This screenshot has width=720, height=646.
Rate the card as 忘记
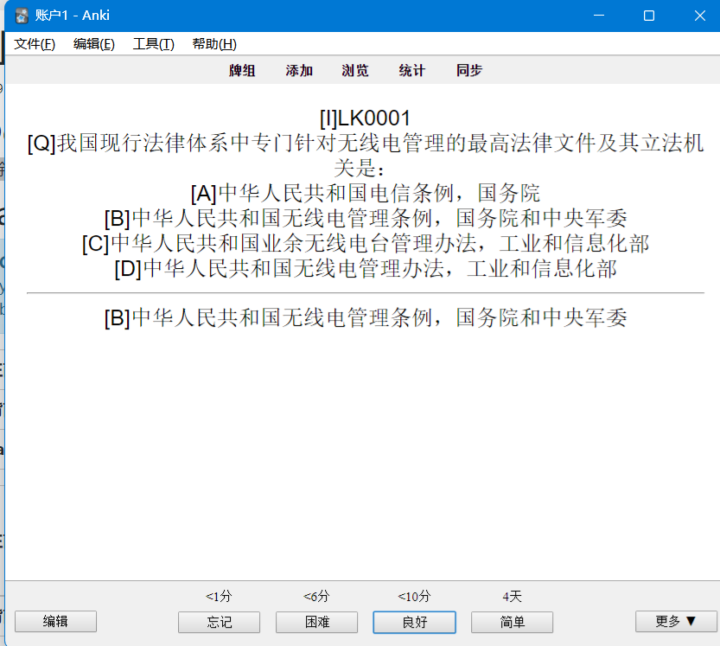pyautogui.click(x=219, y=622)
